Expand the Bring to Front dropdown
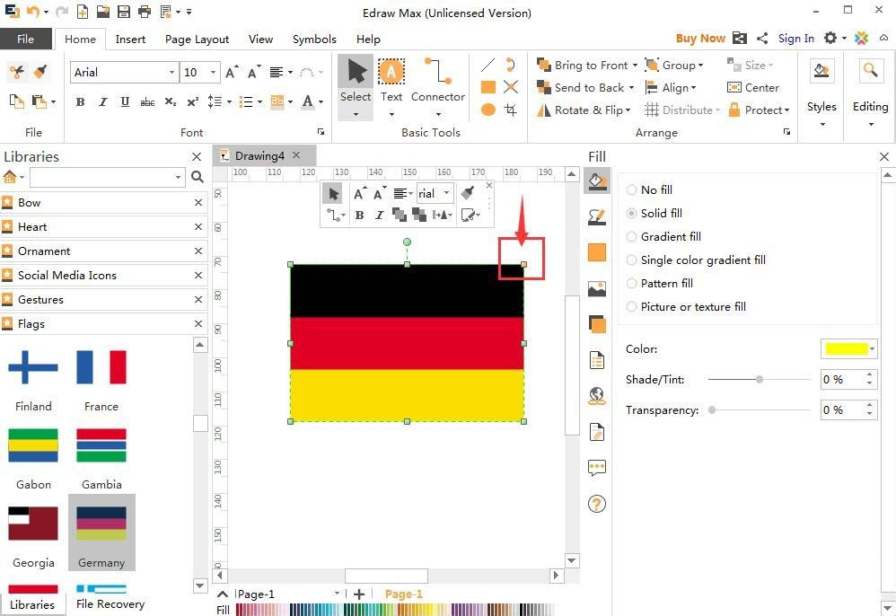This screenshot has height=616, width=896. coord(635,66)
